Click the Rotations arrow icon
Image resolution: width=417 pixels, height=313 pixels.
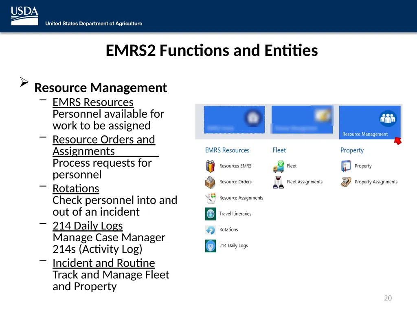coord(211,230)
